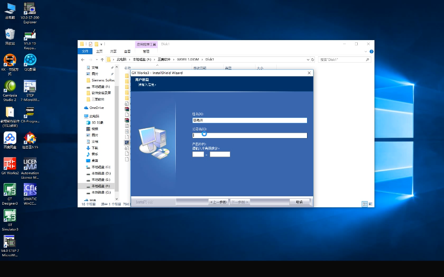Select 音乐 in navigation pane
This screenshot has height=277, width=444.
92,154
